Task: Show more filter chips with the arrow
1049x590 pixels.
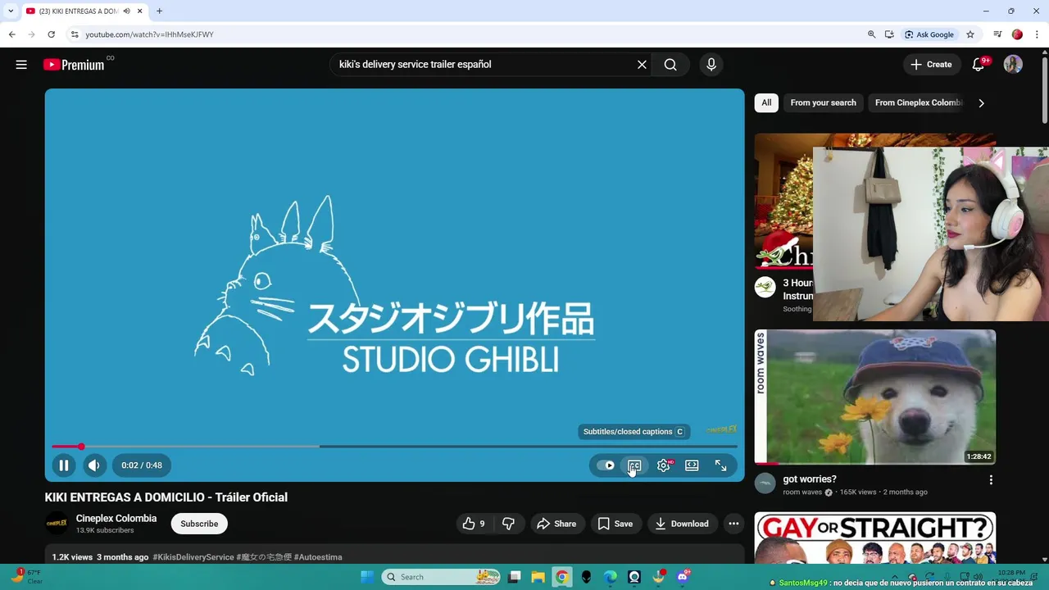Action: (981, 102)
